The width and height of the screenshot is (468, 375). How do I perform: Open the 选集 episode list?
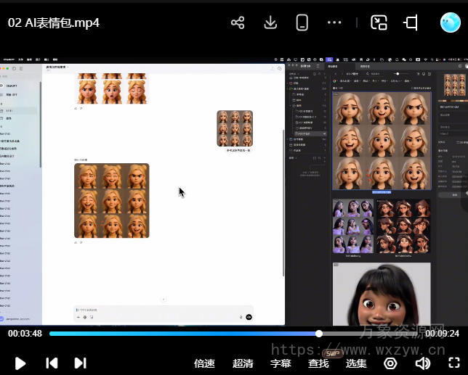click(x=356, y=363)
